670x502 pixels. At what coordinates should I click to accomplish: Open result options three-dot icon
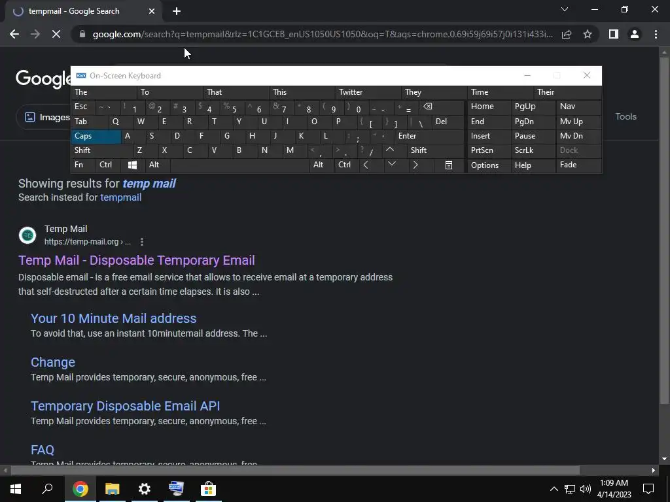click(x=142, y=242)
